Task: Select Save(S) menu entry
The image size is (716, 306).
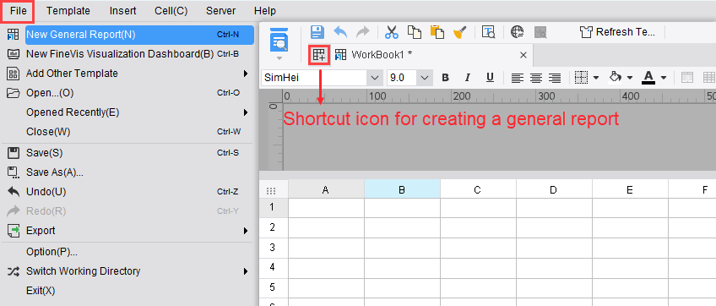Action: pyautogui.click(x=127, y=153)
